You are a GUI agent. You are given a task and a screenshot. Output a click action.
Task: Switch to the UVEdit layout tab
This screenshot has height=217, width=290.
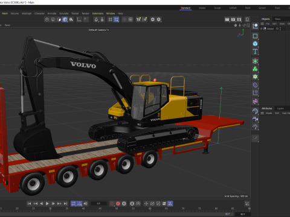pyautogui.click(x=233, y=8)
